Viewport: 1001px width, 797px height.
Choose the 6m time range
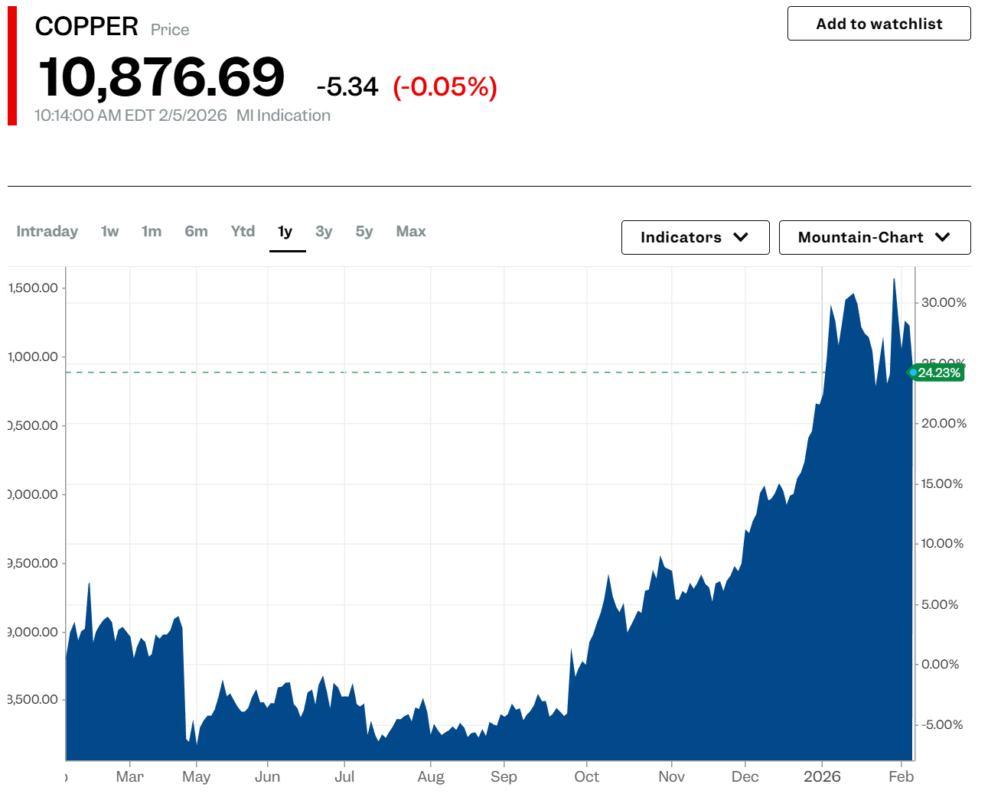196,232
